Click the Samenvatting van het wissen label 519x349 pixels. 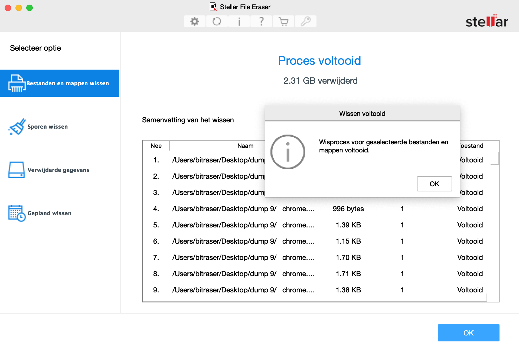tap(188, 120)
